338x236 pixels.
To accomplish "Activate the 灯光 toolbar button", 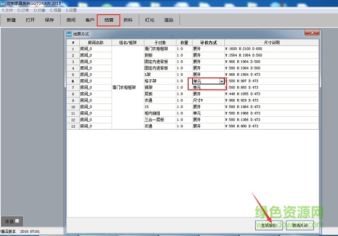I will (x=149, y=20).
